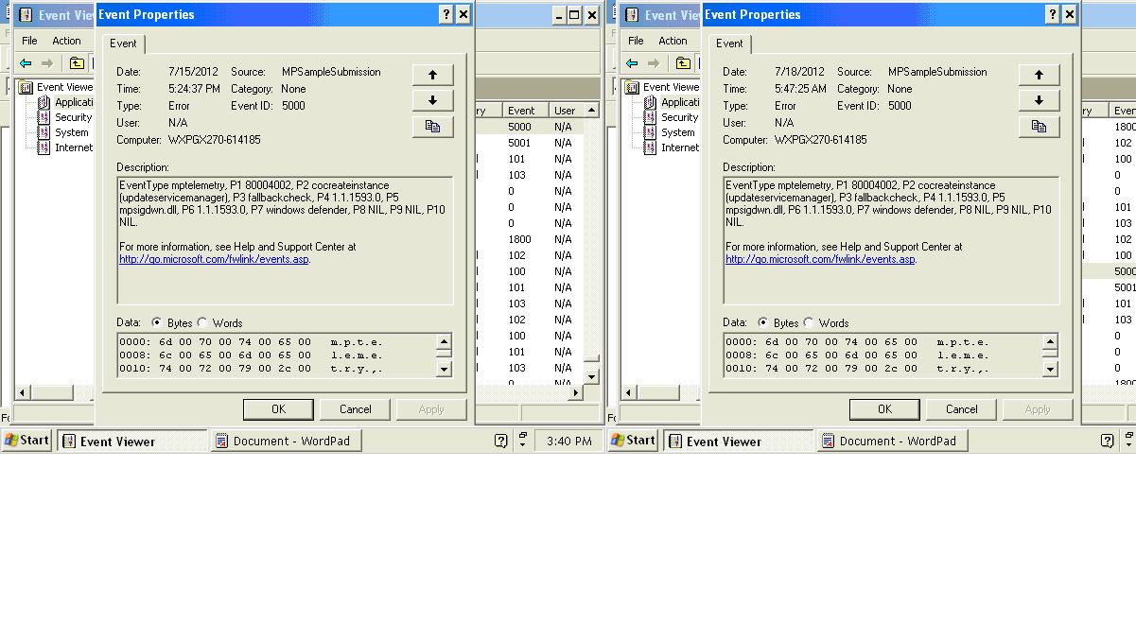Open the events.asp link in 7/15/2012 dialog
This screenshot has width=1136, height=641.
214,259
